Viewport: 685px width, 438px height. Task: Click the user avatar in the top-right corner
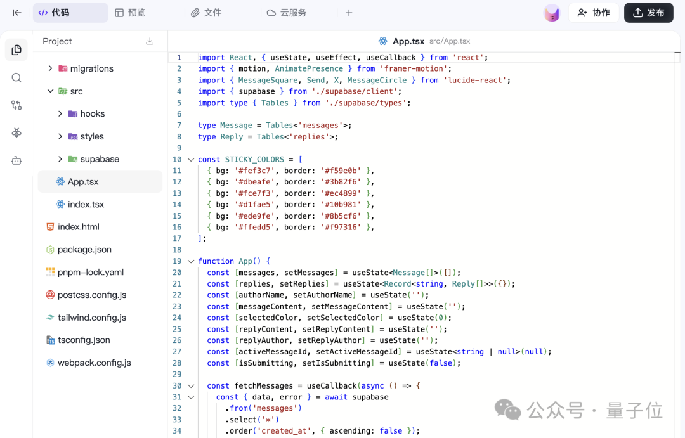(x=551, y=12)
